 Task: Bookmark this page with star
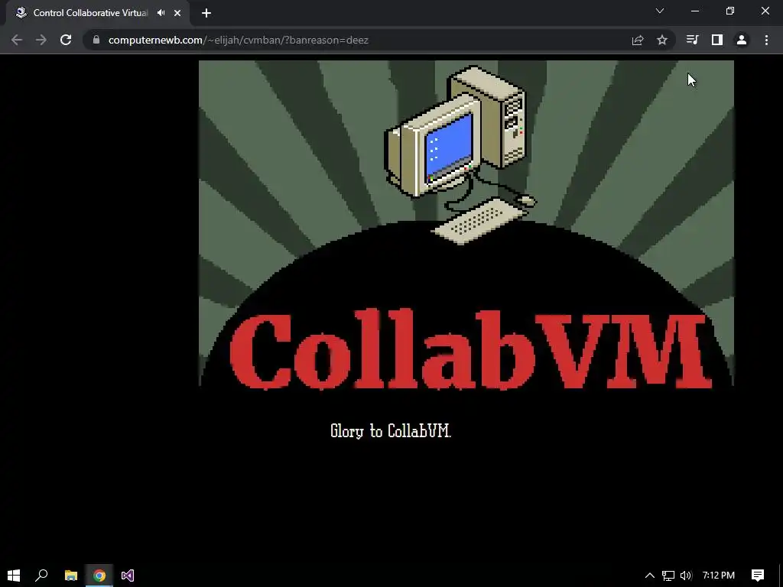pos(662,40)
